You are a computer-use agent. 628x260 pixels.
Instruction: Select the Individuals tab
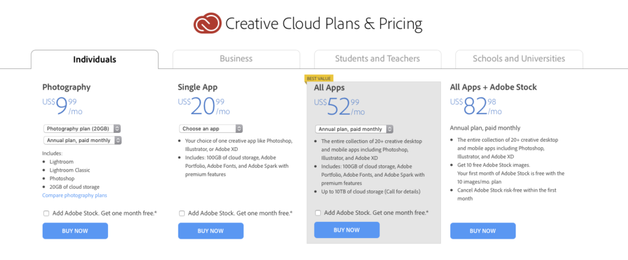[x=95, y=60]
